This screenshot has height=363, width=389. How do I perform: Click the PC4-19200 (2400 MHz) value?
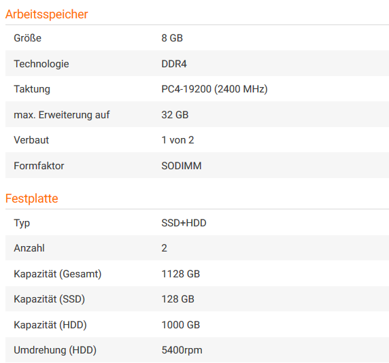coord(215,89)
